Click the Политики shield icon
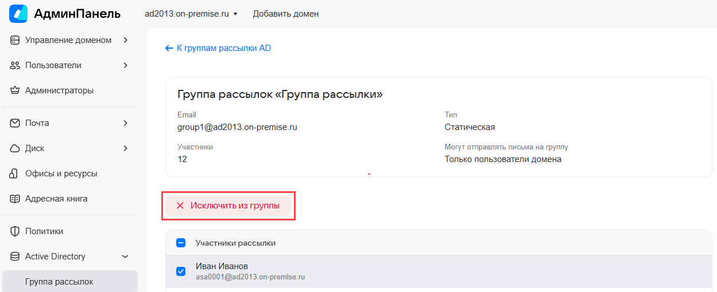 point(15,231)
